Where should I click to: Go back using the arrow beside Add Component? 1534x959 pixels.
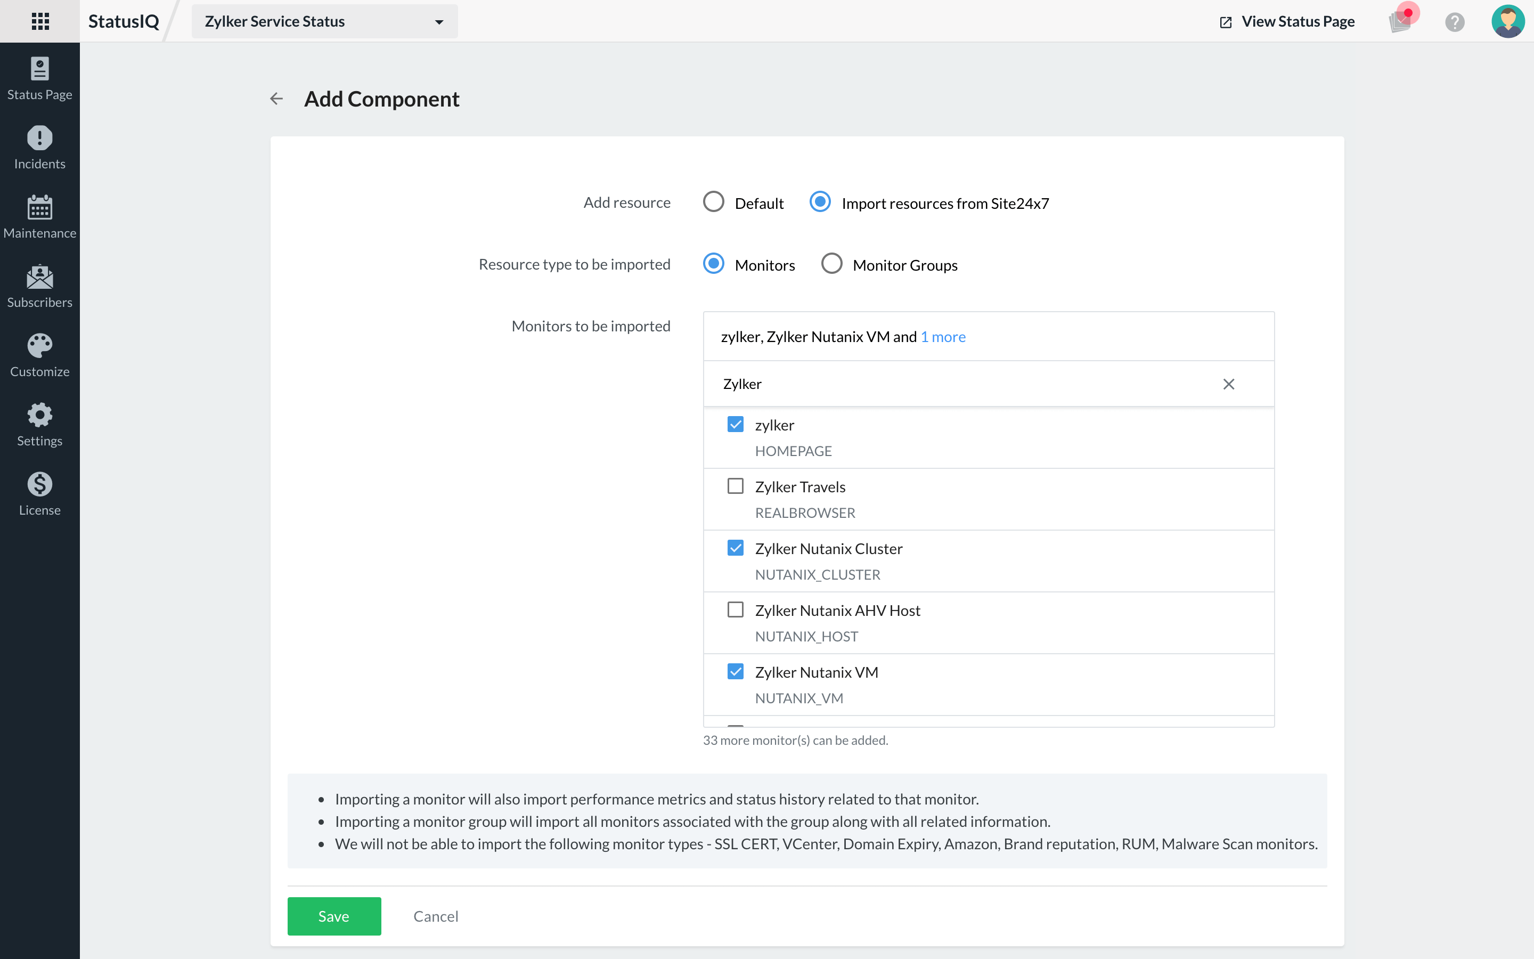(x=276, y=99)
